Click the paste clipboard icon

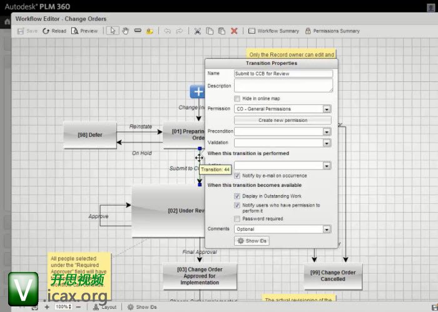coord(222,31)
